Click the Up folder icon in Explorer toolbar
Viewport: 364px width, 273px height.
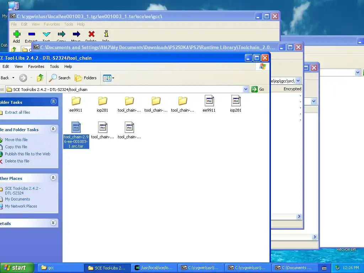pos(40,78)
